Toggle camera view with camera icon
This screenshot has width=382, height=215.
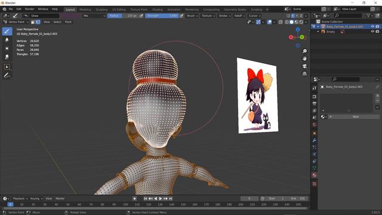point(304,66)
